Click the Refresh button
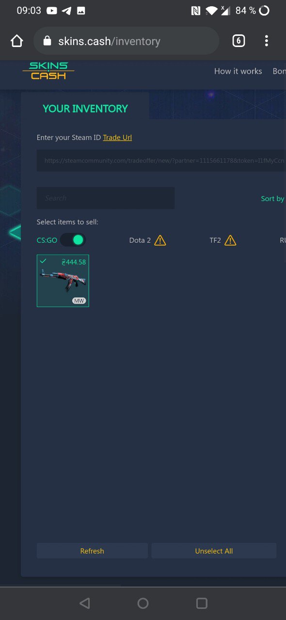This screenshot has width=286, height=620. (92, 551)
